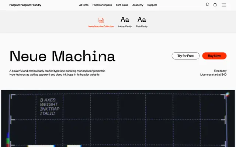The image size is (236, 147).
Task: Go to Font in use page
Action: 122,5
